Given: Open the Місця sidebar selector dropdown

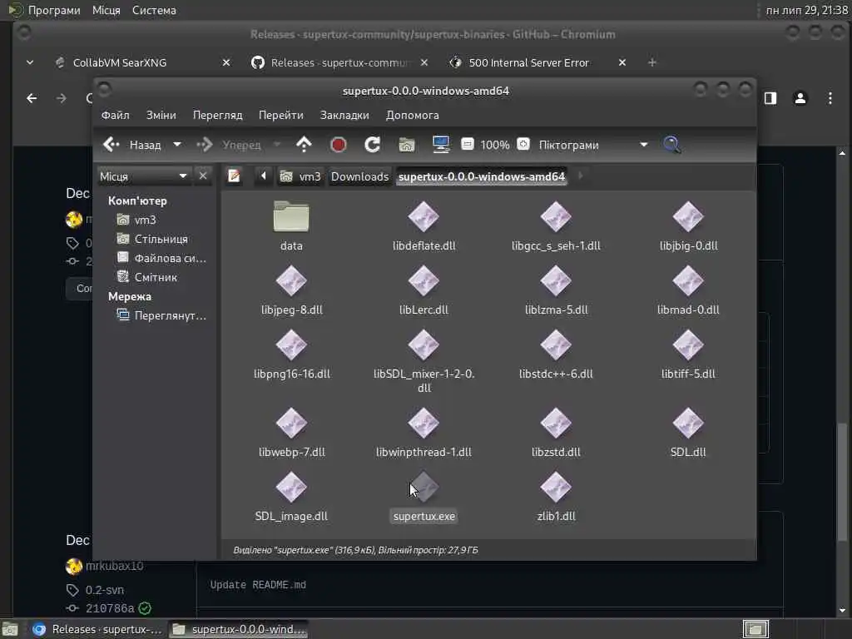Looking at the screenshot, I should (x=144, y=176).
